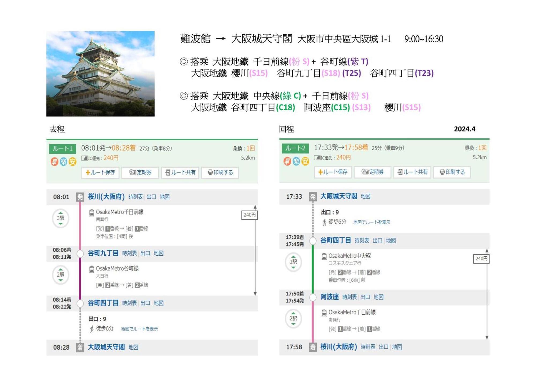This screenshot has width=536, height=379.
Task: Open 出口 for 谷町四丁目 at 17:39
Action: point(377,240)
